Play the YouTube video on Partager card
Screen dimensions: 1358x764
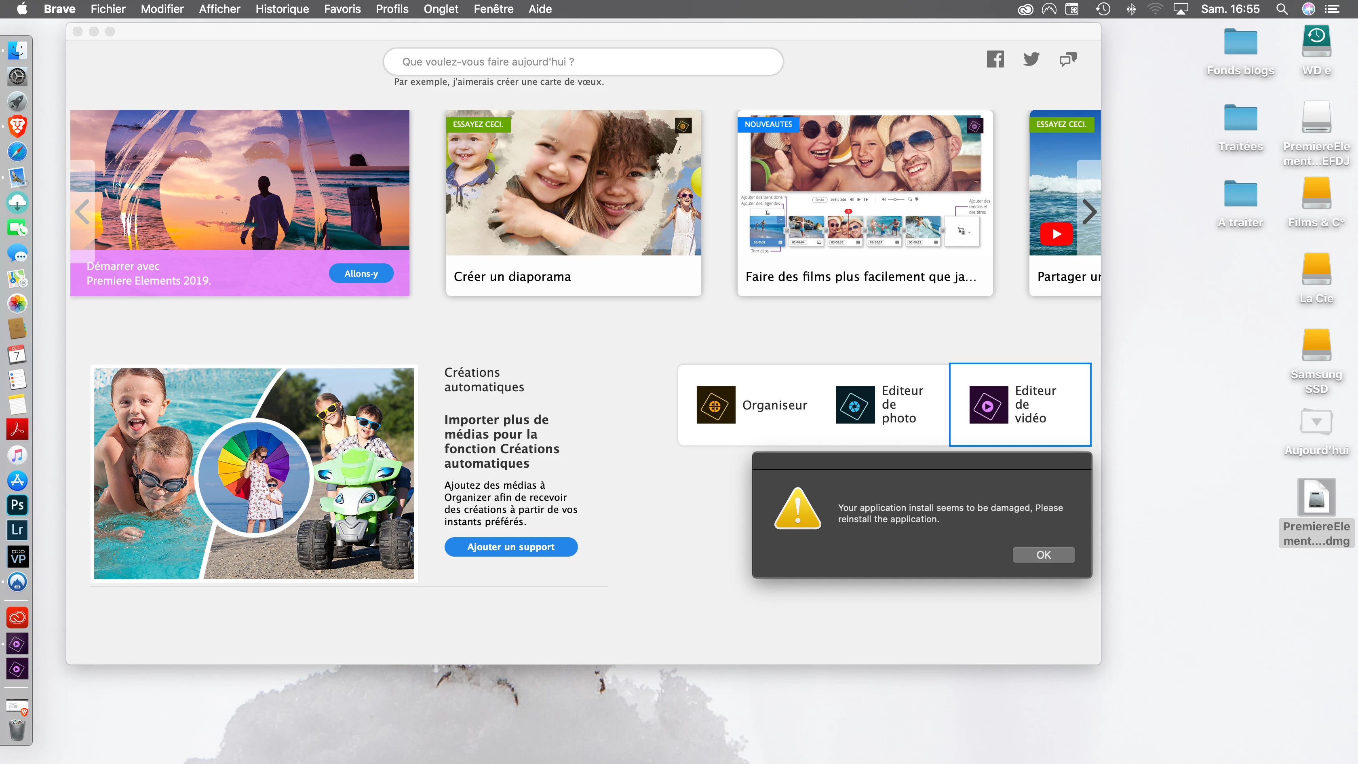point(1056,234)
